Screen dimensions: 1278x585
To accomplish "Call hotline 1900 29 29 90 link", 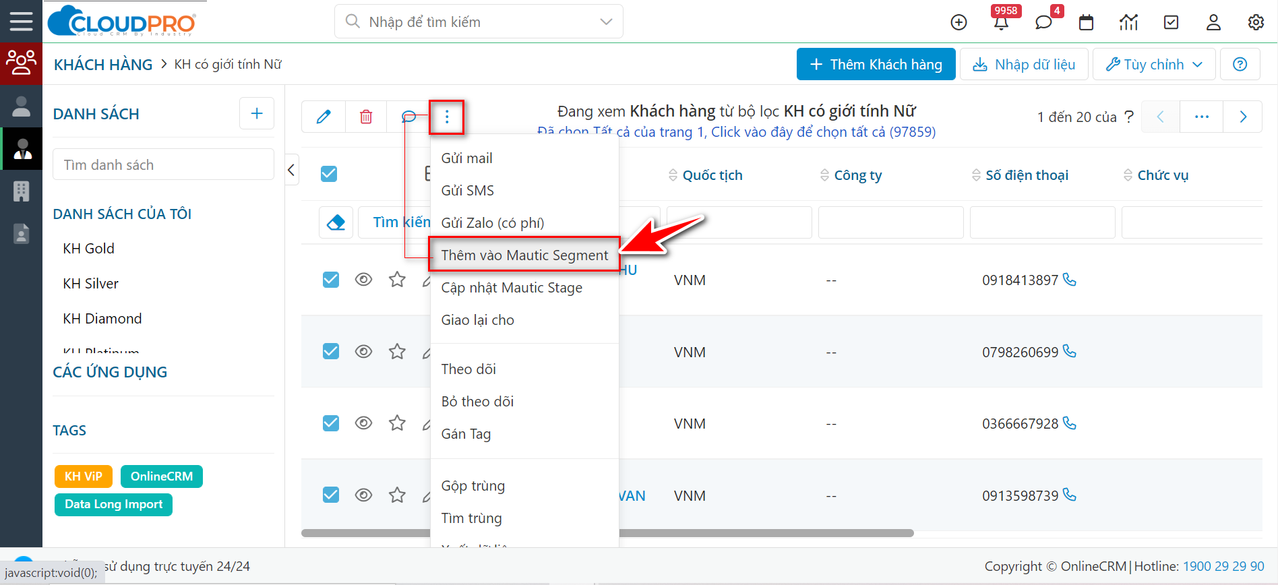I will (1223, 566).
